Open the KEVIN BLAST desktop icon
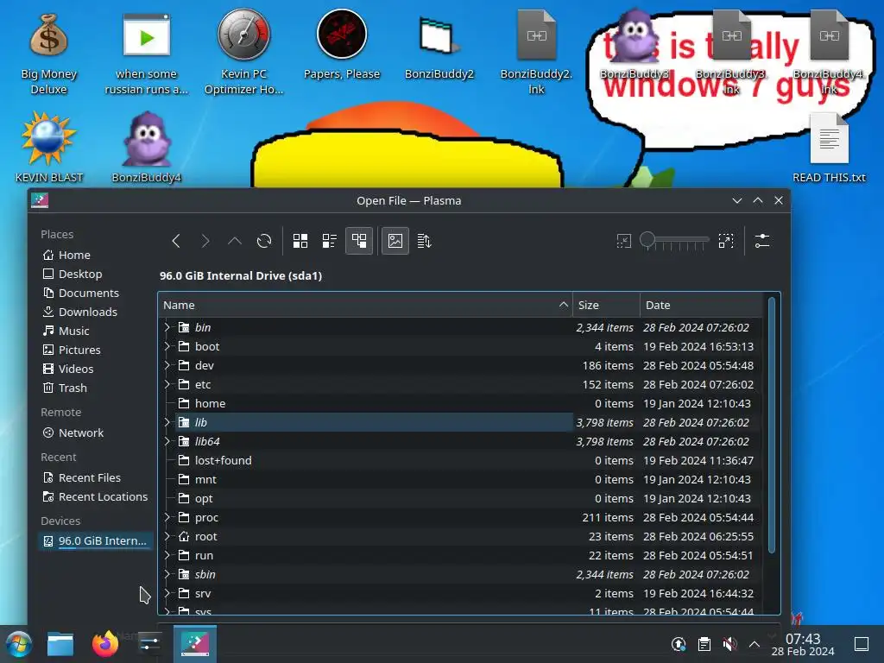This screenshot has width=884, height=663. click(x=48, y=148)
